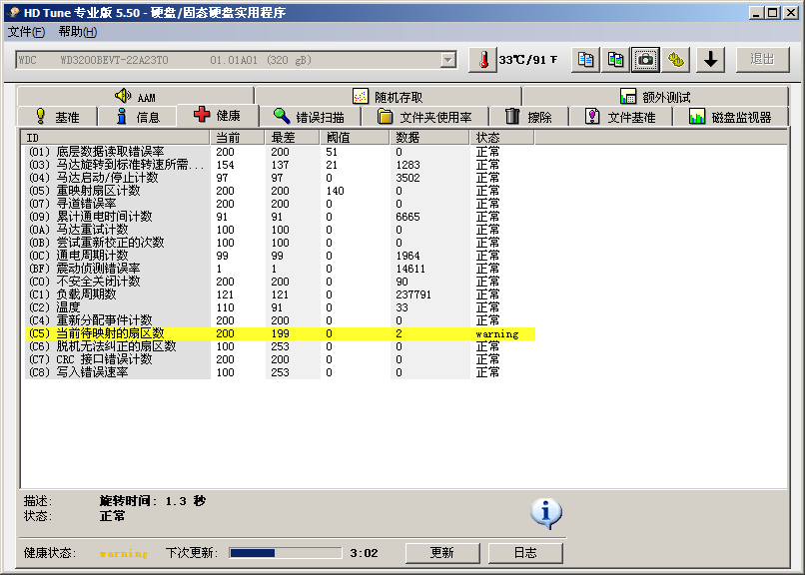Click the 当前 column header
Screen dimensions: 805x575
(237, 138)
